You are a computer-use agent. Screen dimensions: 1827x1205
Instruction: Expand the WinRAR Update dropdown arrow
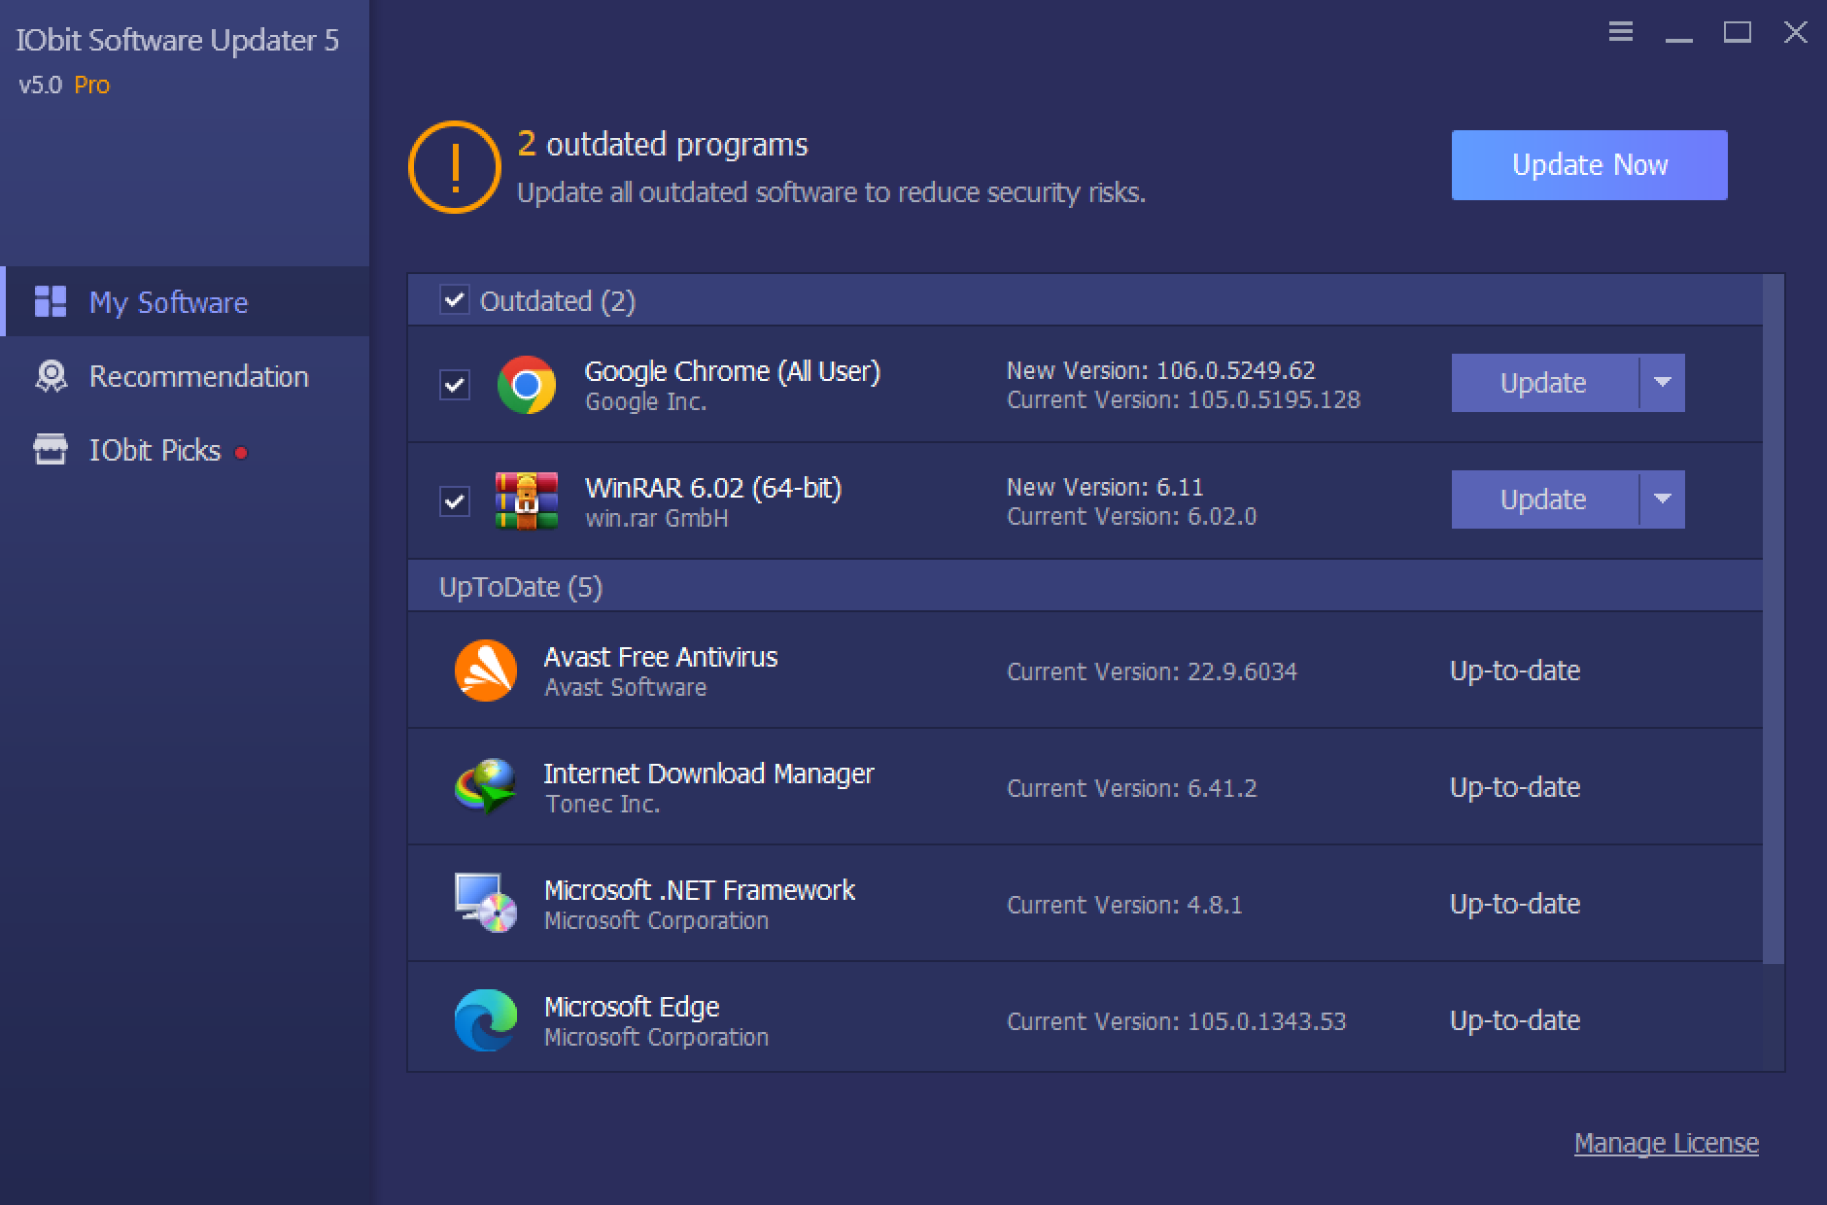point(1662,499)
